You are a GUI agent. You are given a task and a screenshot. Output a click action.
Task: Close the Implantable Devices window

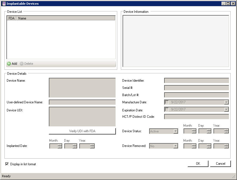pos(233,4)
